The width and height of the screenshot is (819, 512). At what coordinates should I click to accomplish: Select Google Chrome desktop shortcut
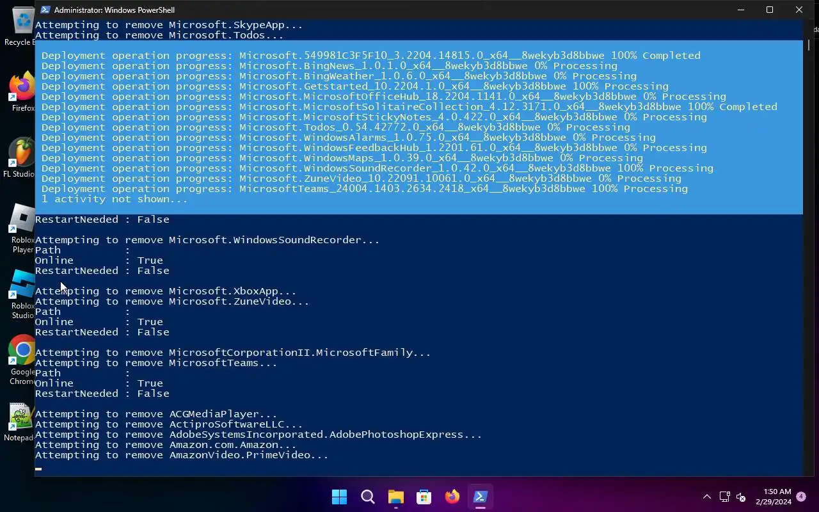point(22,360)
